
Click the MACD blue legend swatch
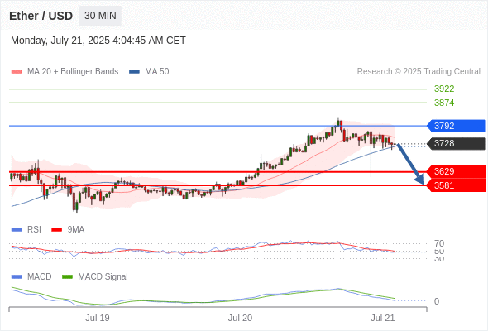tap(17, 277)
